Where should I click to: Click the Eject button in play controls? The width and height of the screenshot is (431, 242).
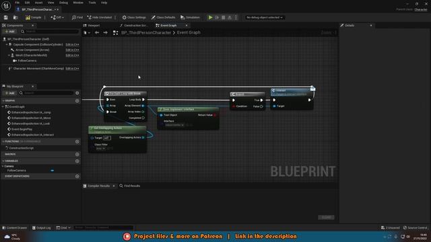point(230,17)
